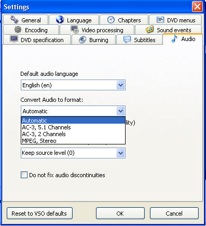This screenshot has width=206, height=226.
Task: Go to DVD specification tab
Action: (x=37, y=39)
